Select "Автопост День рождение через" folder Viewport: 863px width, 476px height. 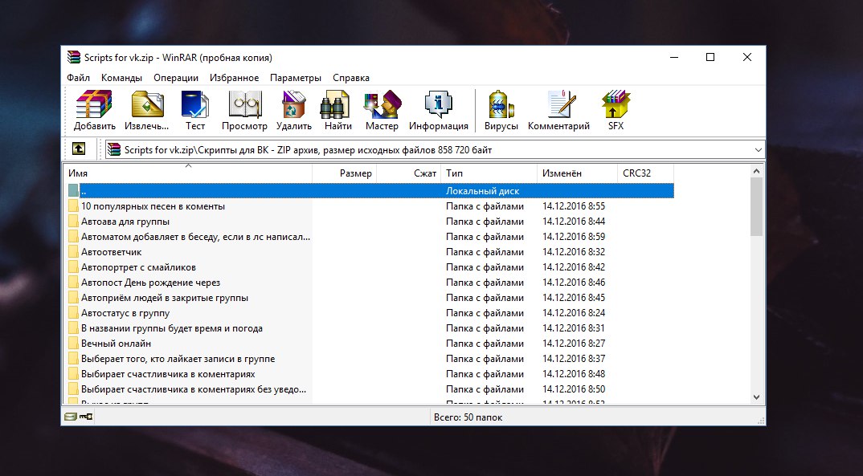[x=151, y=283]
